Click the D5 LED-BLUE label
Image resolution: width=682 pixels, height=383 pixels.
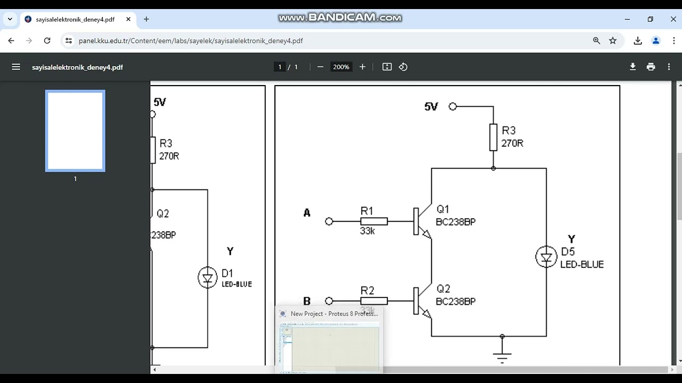point(582,258)
